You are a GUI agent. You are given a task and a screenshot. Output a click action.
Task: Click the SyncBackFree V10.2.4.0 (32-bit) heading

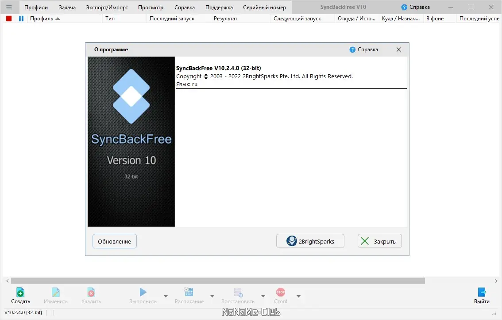click(218, 68)
